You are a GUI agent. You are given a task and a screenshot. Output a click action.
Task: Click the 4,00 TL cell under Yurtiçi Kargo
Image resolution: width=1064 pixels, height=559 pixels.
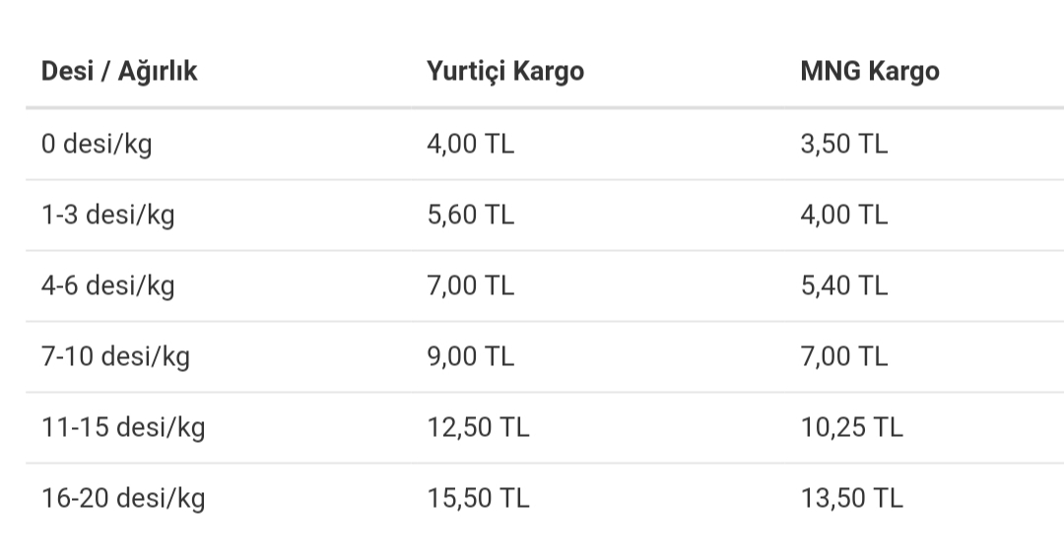point(470,145)
